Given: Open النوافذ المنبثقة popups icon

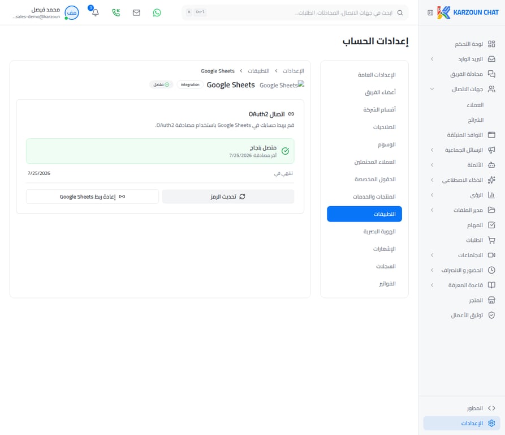Looking at the screenshot, I should point(491,135).
